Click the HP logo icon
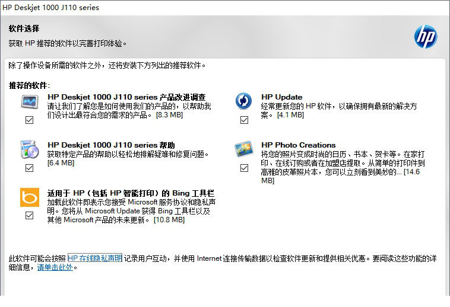The width and height of the screenshot is (450, 307). pos(426,36)
